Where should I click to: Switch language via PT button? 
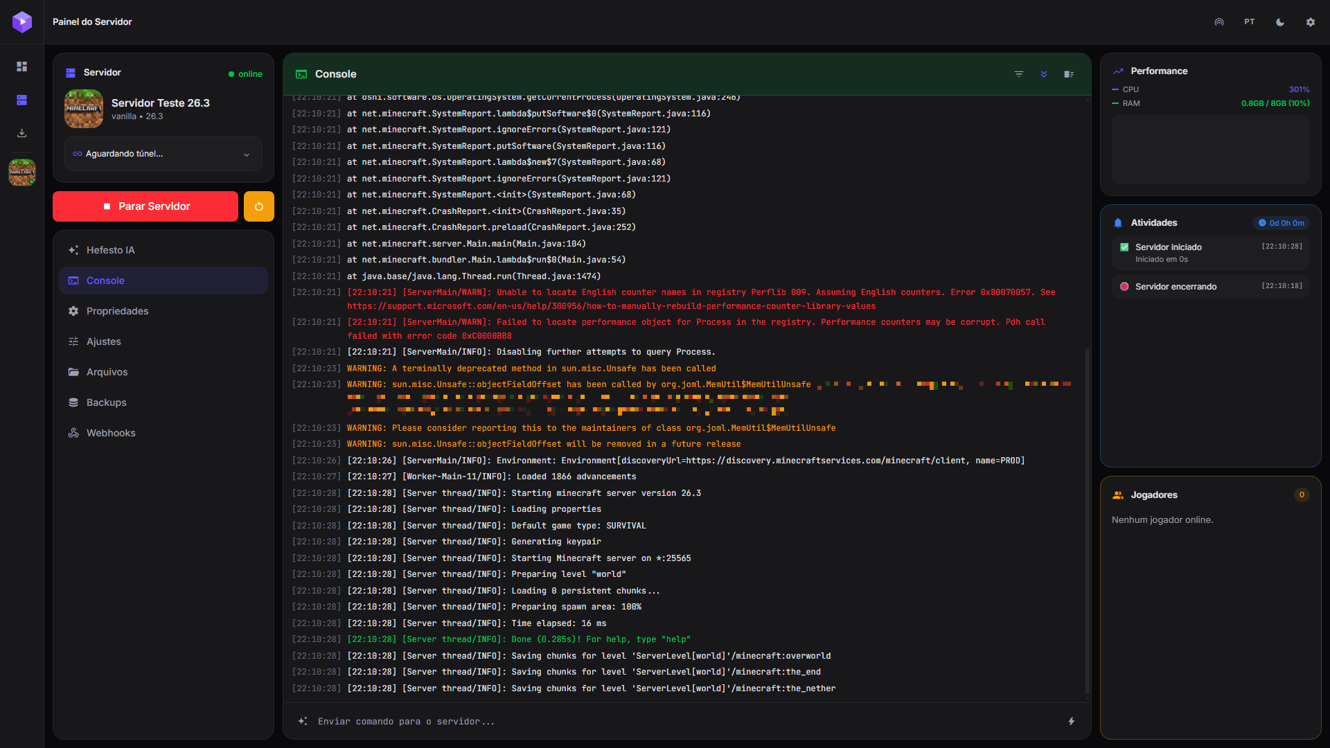1250,22
